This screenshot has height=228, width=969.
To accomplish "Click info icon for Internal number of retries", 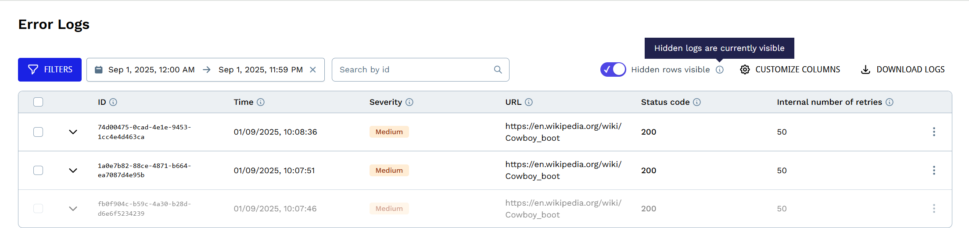I will 890,102.
